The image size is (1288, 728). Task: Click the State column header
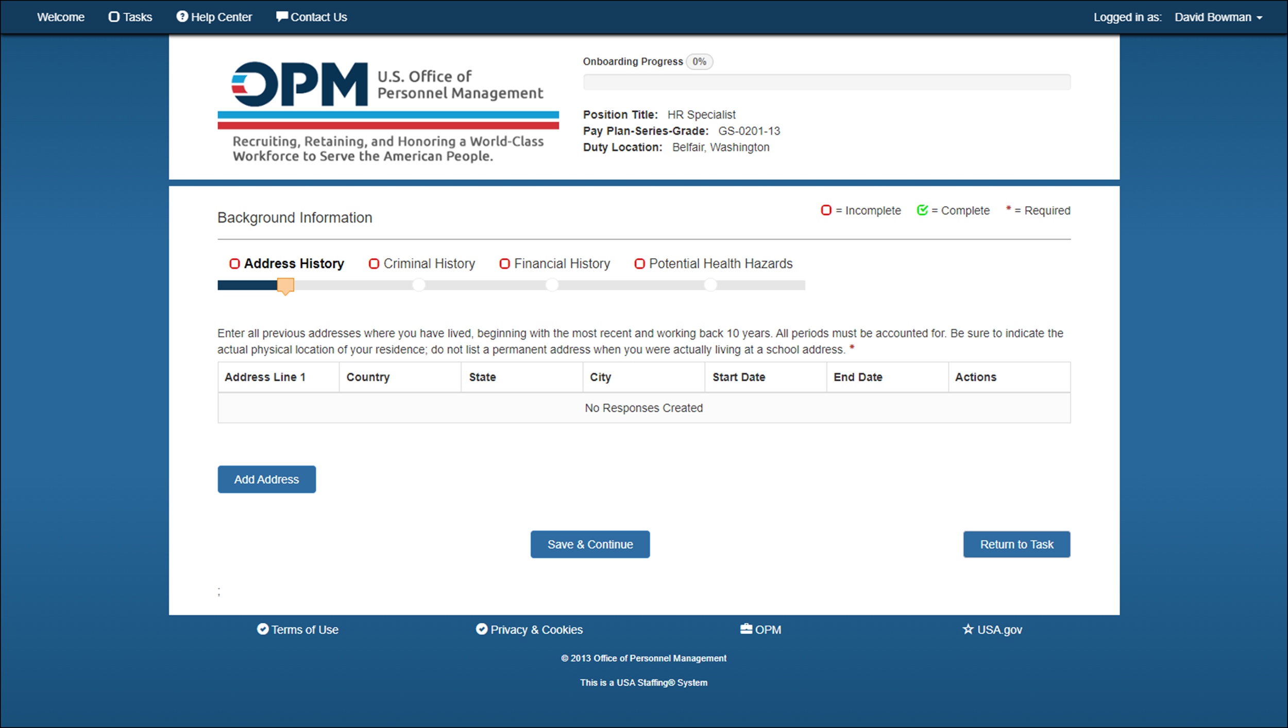coord(522,377)
